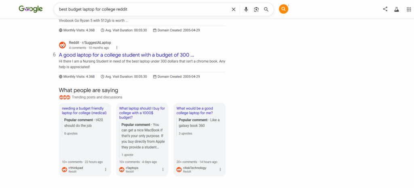
Task: Click the orange search extension button
Action: pos(283,9)
